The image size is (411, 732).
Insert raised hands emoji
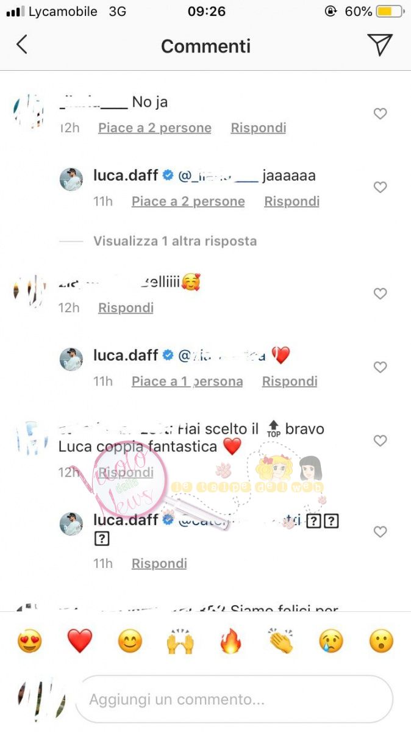[180, 641]
